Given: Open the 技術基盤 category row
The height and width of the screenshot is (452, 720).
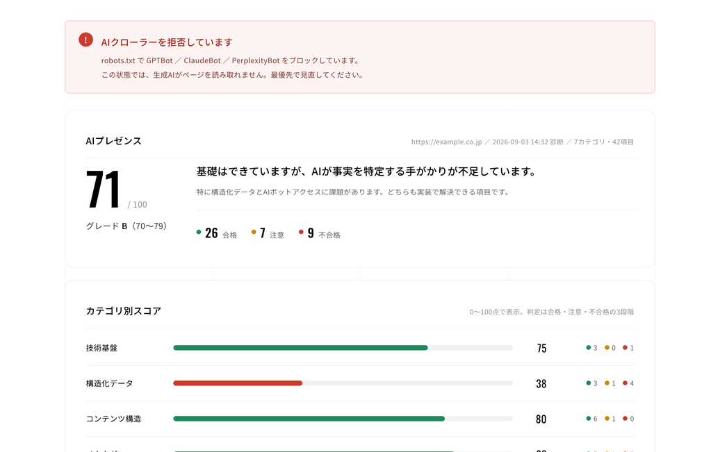Looking at the screenshot, I should coord(360,348).
